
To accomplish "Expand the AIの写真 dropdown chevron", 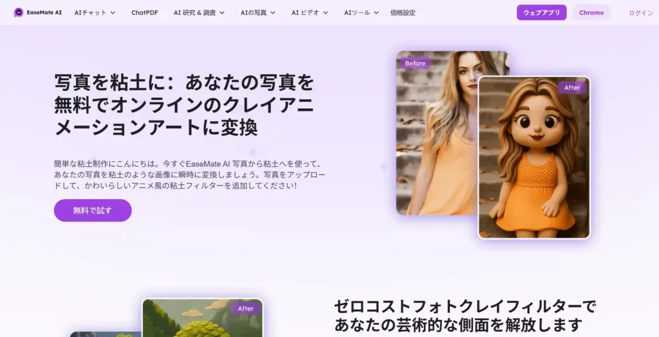I will point(273,13).
